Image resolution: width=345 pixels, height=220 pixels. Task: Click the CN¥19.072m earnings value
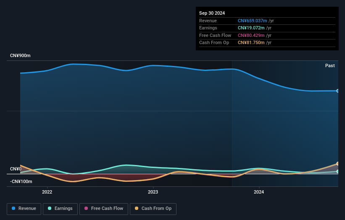click(x=251, y=28)
